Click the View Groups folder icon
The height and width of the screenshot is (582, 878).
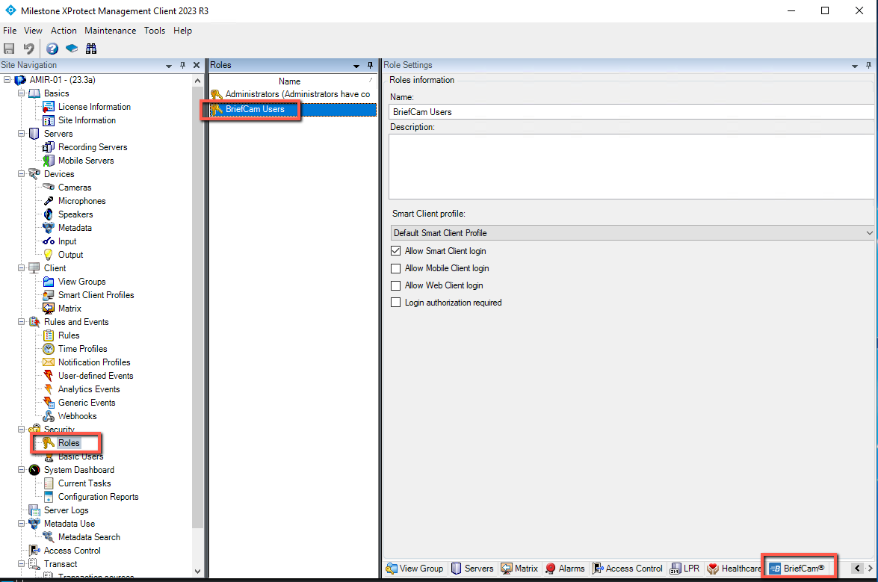tap(49, 282)
